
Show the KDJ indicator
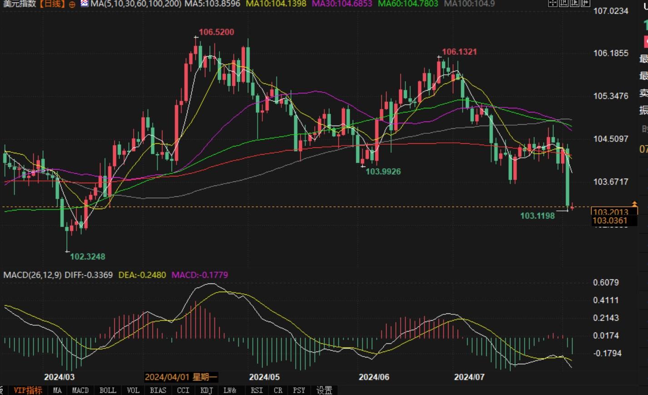[206, 390]
